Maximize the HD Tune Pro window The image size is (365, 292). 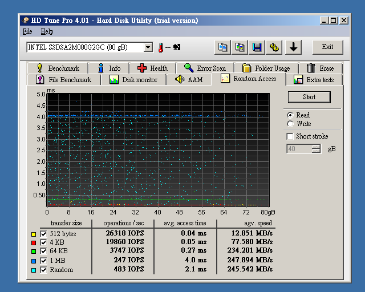(333, 21)
